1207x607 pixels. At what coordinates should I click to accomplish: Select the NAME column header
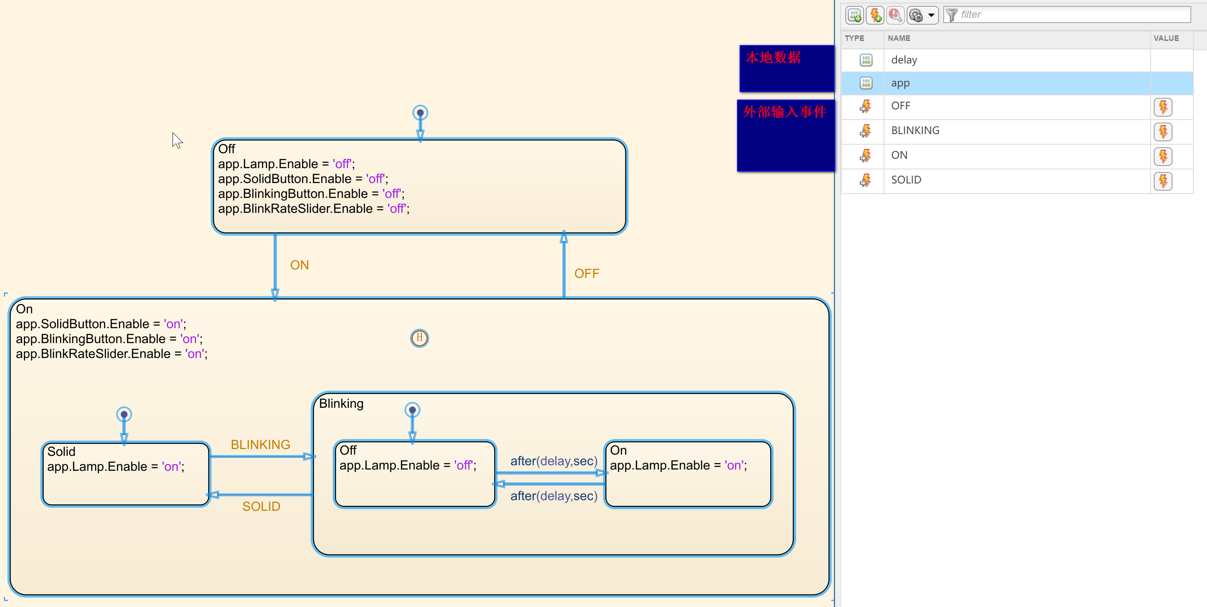900,38
